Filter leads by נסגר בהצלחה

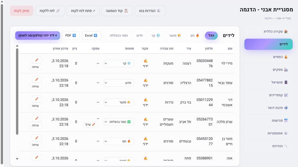[x=118, y=36]
